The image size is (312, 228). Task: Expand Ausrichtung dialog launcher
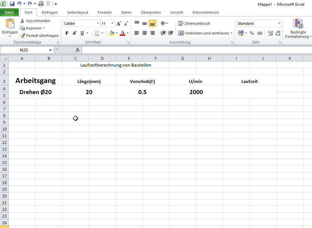(x=232, y=43)
